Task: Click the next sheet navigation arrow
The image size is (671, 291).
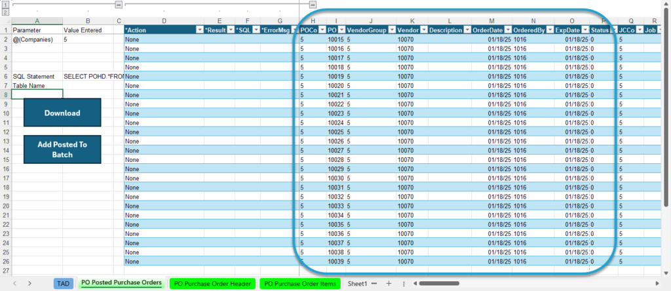Action: click(29, 283)
